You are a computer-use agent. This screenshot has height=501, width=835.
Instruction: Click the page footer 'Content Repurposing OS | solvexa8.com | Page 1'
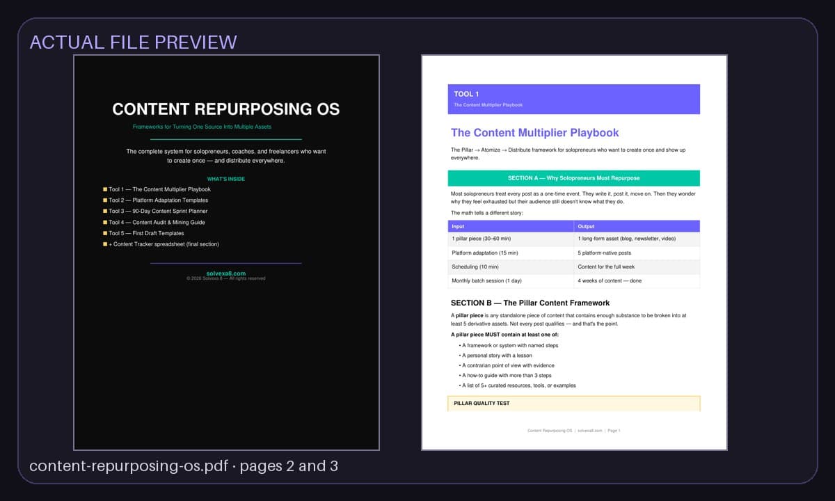[574, 431]
